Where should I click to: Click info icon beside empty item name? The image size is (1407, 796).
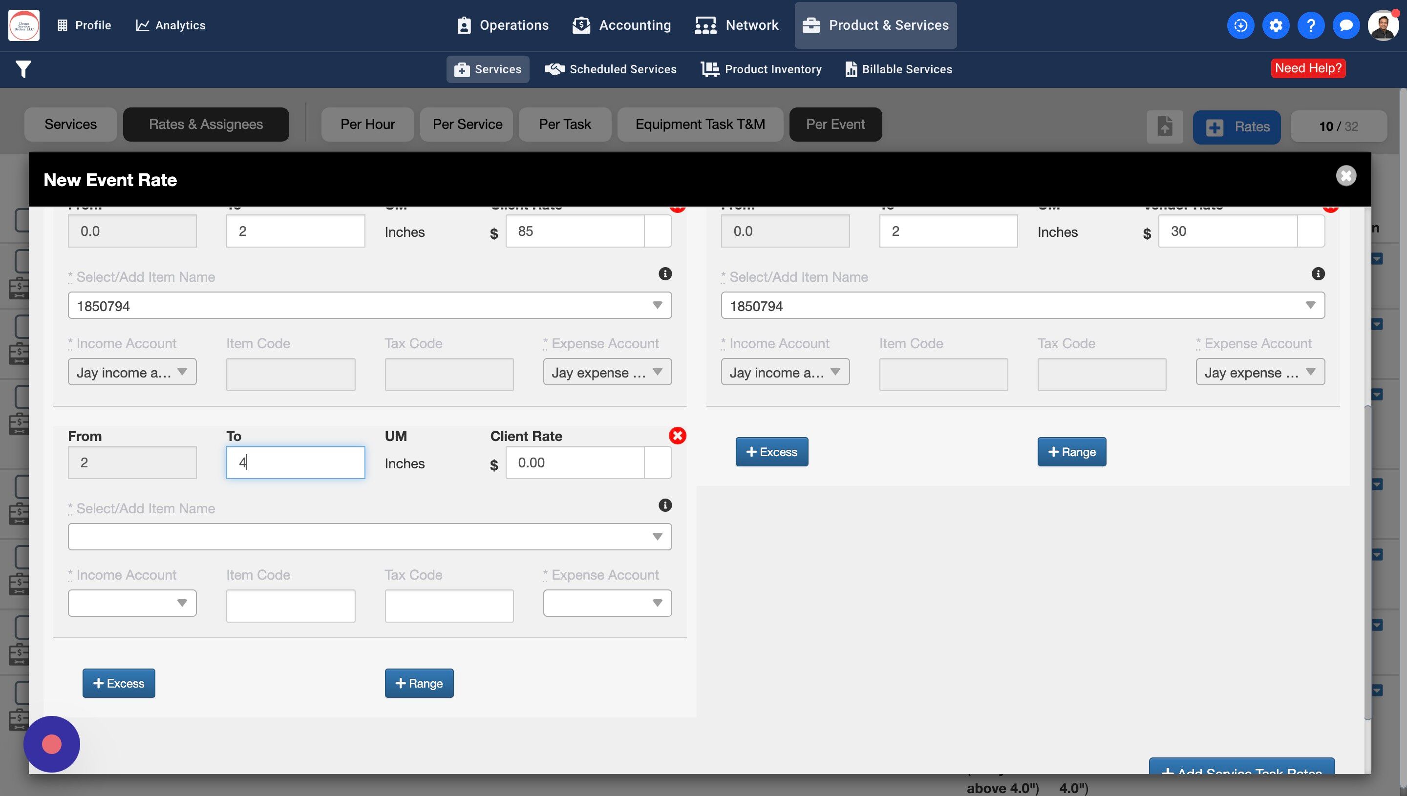pyautogui.click(x=665, y=505)
